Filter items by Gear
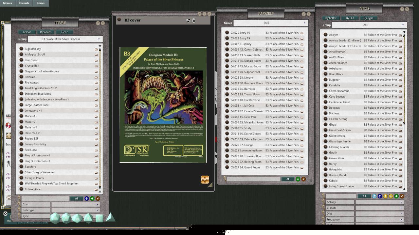This screenshot has height=235, width=419. pos(64,32)
